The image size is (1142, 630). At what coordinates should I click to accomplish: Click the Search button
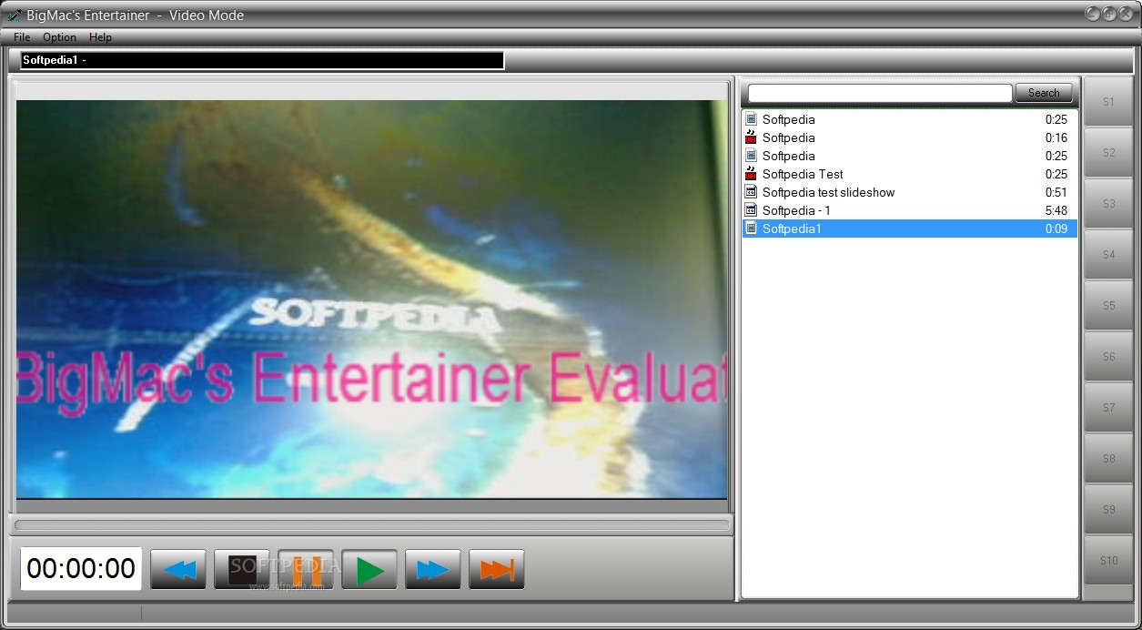(x=1044, y=93)
